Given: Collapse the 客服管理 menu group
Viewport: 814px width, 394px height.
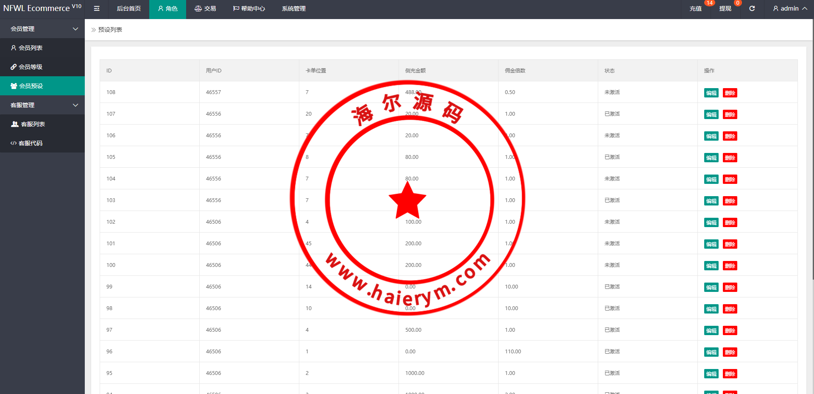Looking at the screenshot, I should click(42, 105).
